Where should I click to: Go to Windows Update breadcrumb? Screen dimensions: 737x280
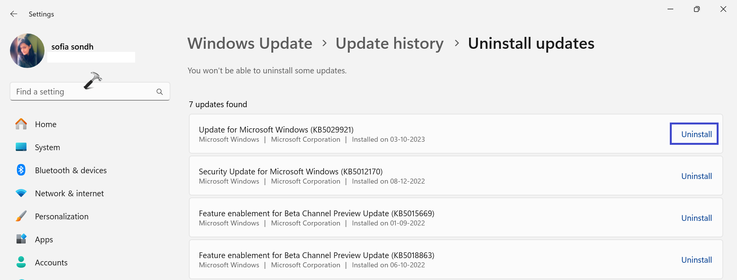click(250, 43)
